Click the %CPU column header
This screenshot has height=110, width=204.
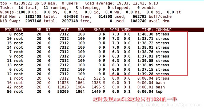pyautogui.click(x=114, y=30)
